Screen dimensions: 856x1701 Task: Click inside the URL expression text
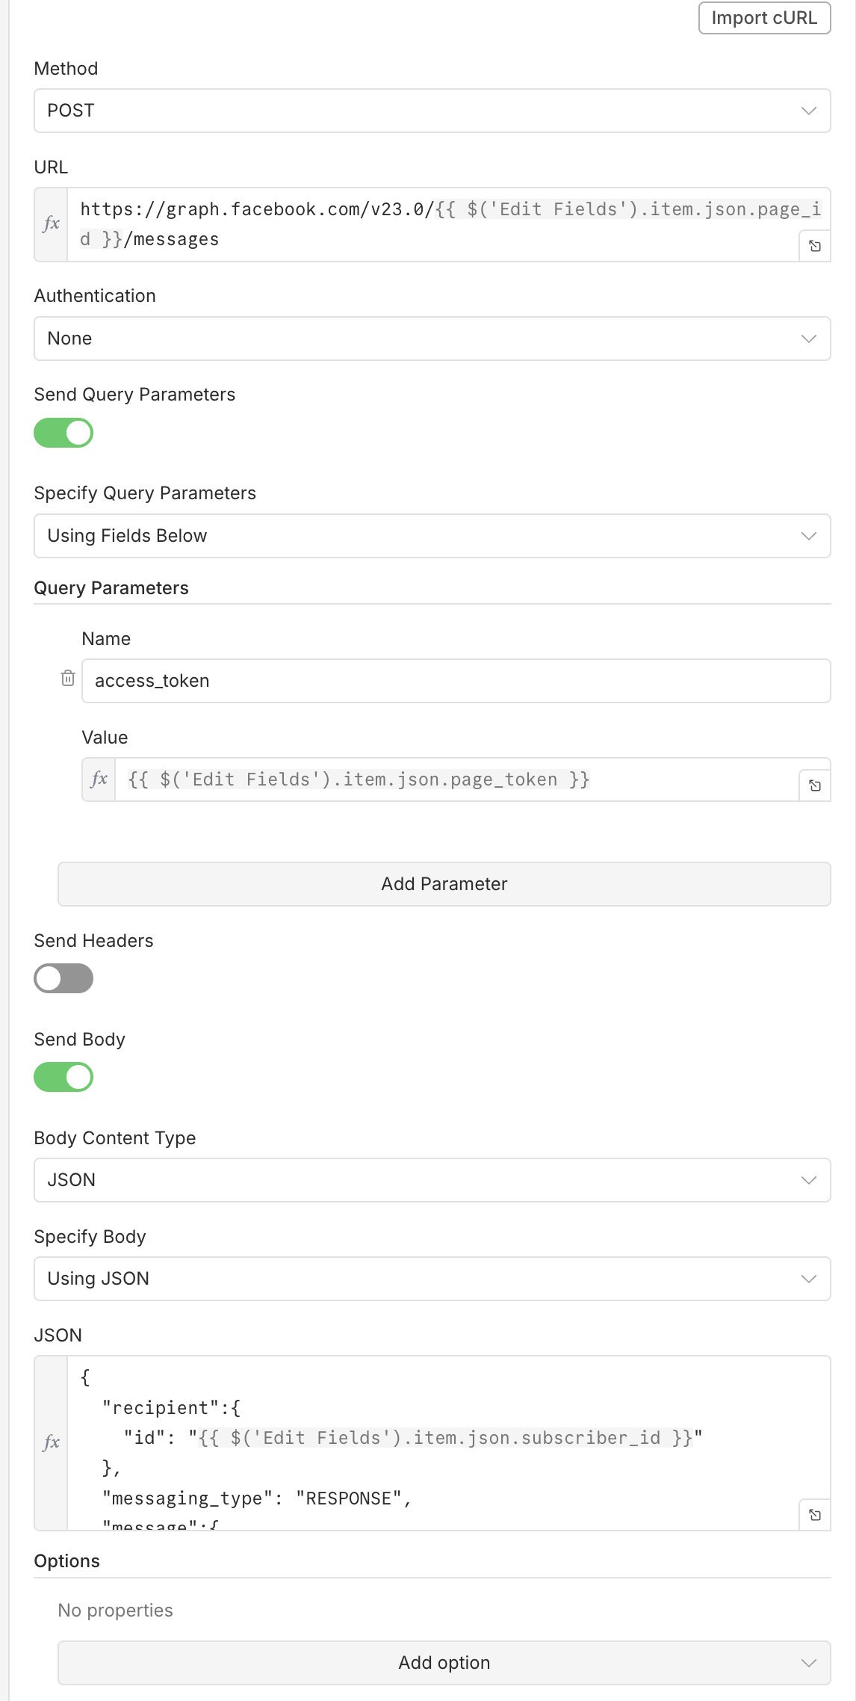point(433,224)
